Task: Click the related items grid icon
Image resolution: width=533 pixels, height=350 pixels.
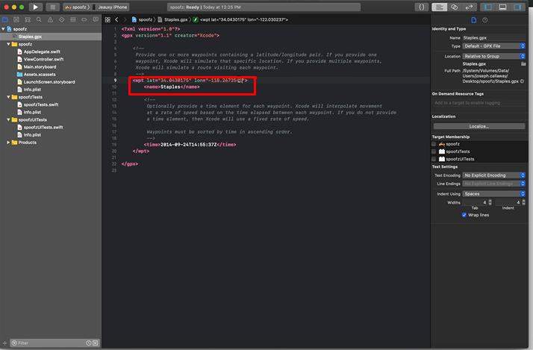Action: 107,19
